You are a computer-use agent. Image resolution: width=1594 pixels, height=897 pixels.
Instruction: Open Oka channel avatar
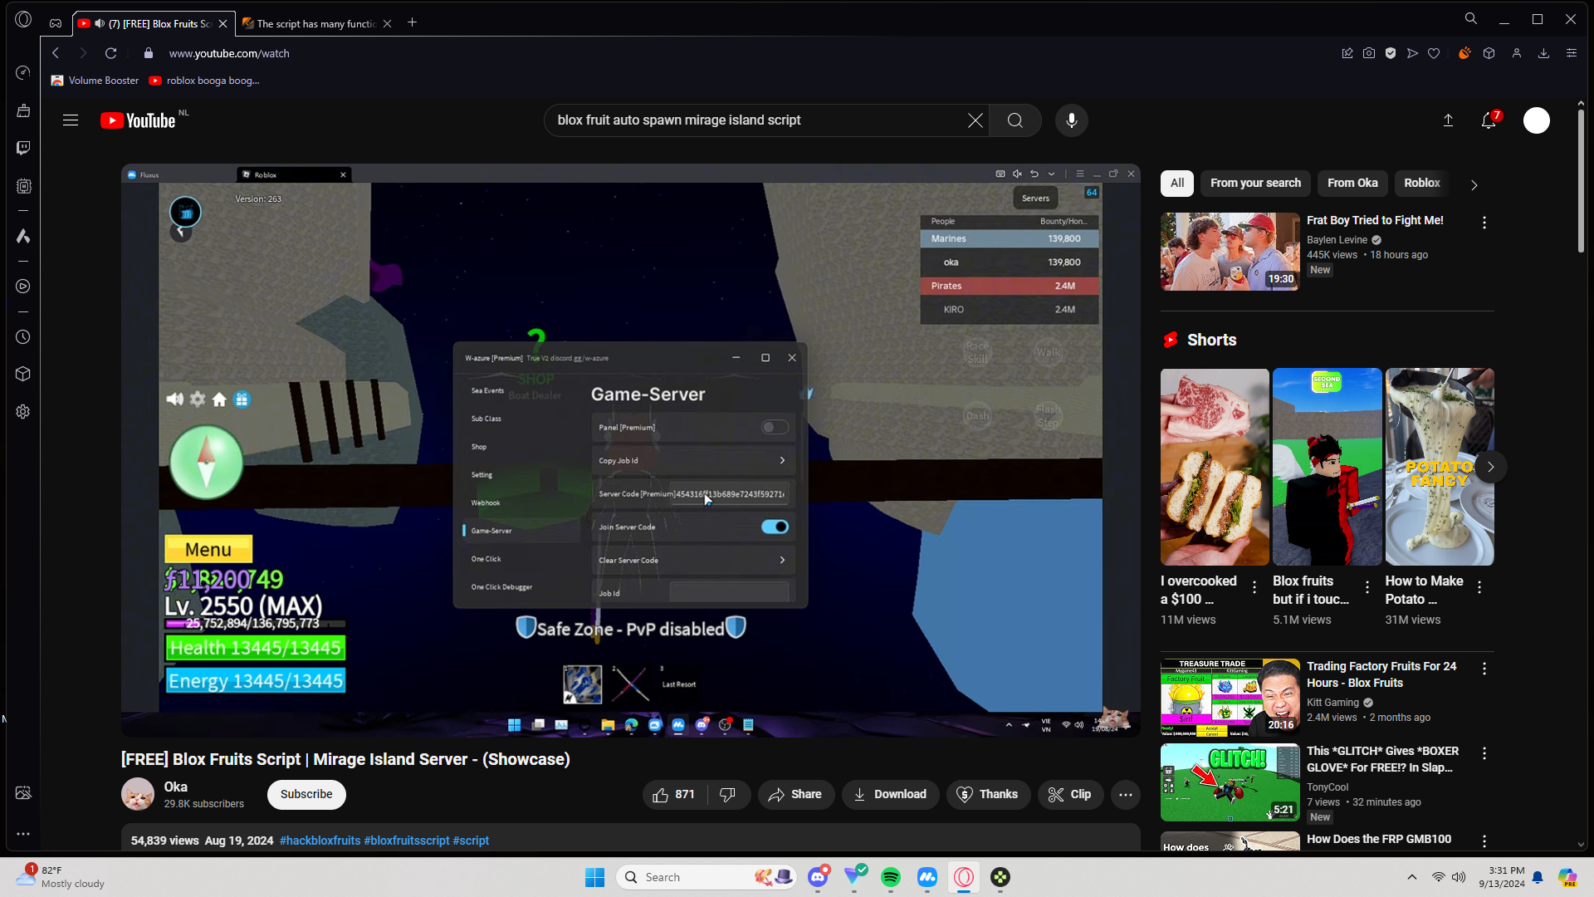(x=138, y=795)
